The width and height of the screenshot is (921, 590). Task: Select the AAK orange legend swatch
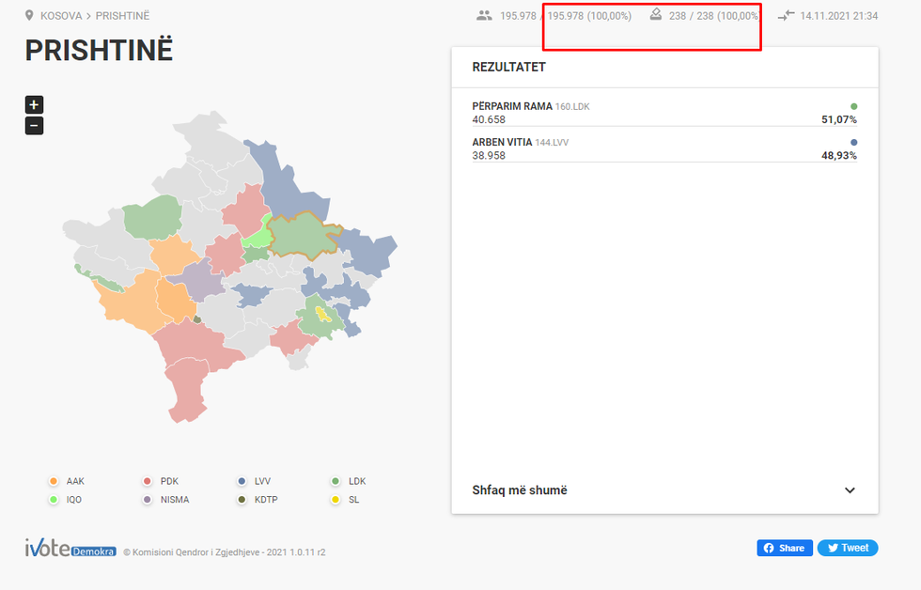coord(54,482)
